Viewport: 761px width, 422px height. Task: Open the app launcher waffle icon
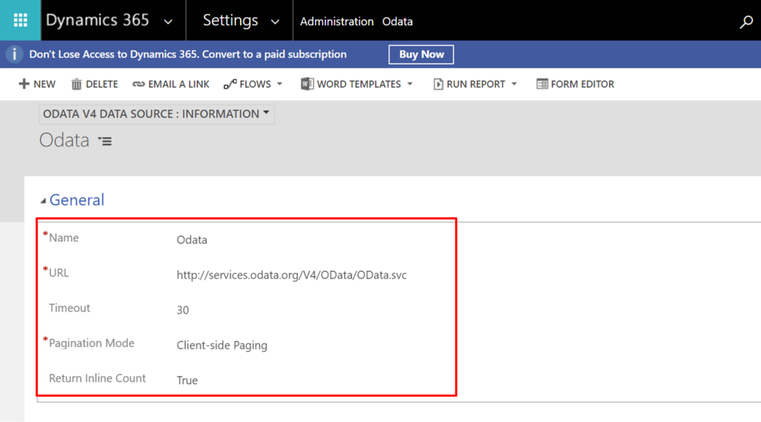20,20
